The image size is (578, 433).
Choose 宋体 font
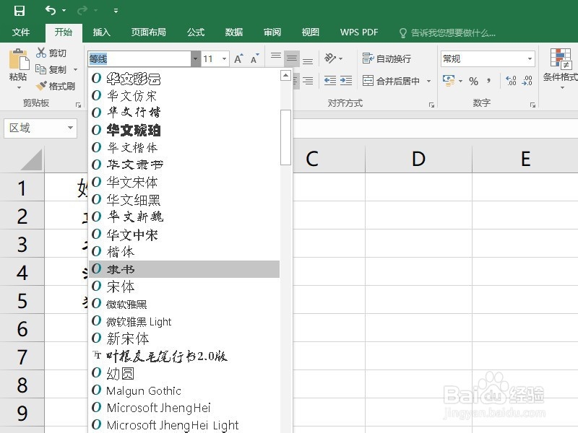click(x=184, y=287)
